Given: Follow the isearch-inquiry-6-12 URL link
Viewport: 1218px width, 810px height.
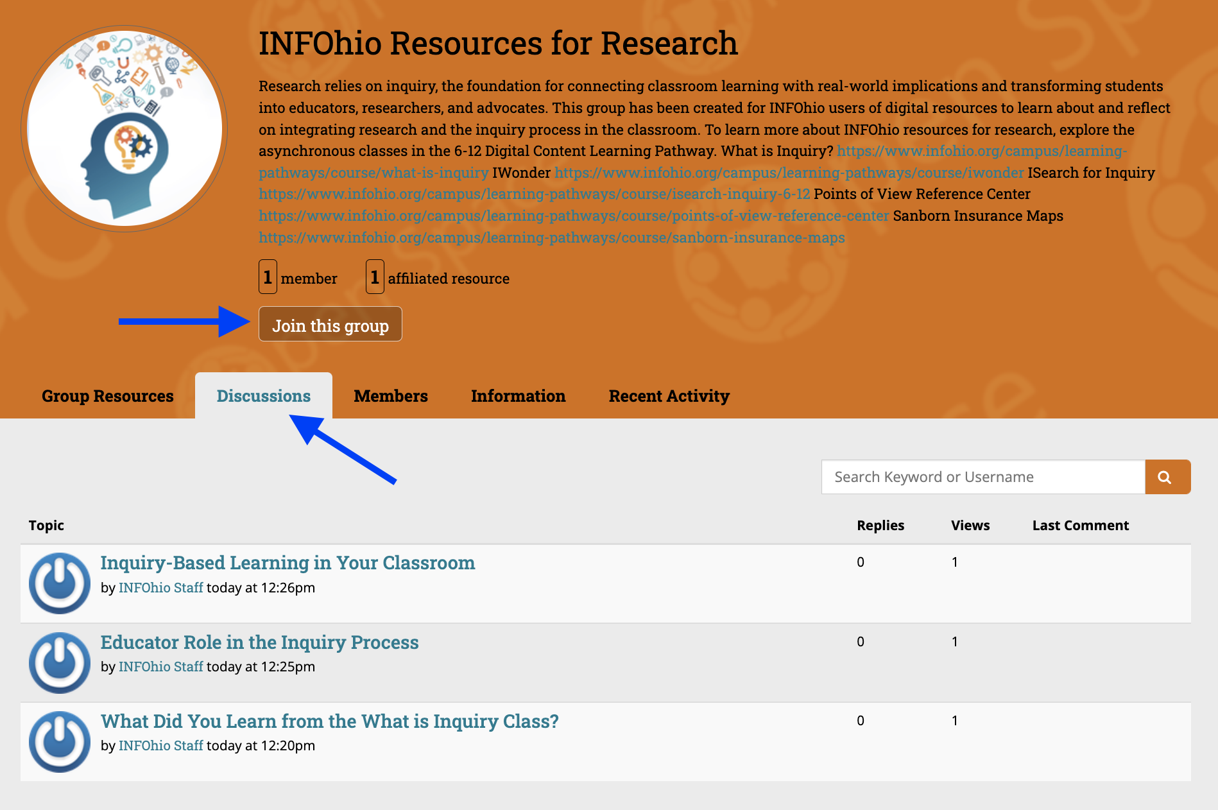Looking at the screenshot, I should [x=535, y=194].
